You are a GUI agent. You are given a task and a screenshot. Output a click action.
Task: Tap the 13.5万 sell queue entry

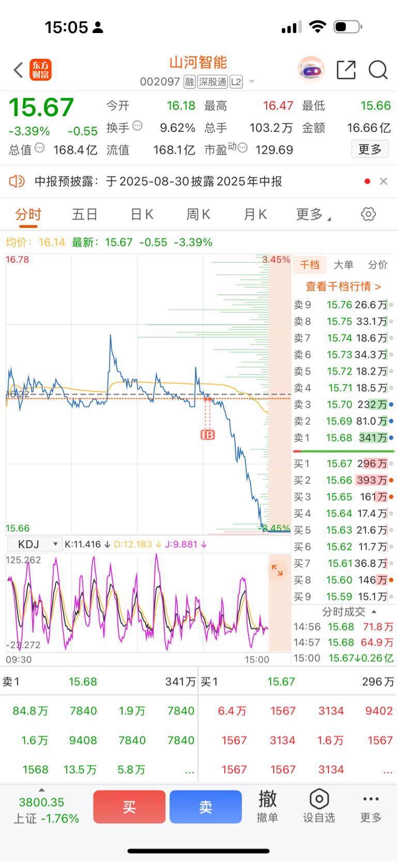[80, 769]
